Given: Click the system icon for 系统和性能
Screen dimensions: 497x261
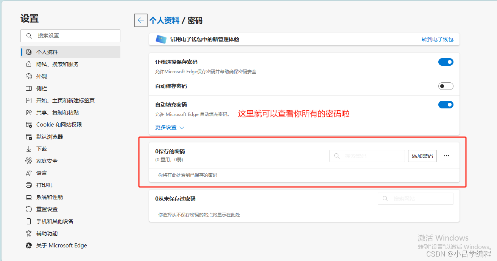Looking at the screenshot, I should coord(29,197).
